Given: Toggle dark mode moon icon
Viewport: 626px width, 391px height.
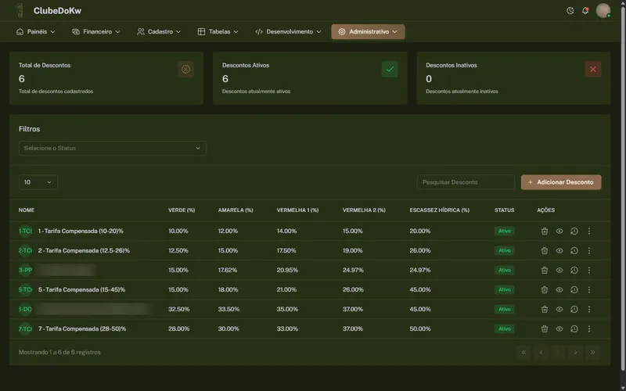Looking at the screenshot, I should pyautogui.click(x=570, y=11).
